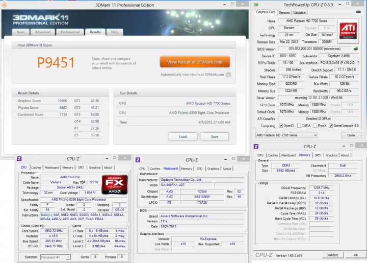Select the Sensors tab in GPU-Z
The width and height of the screenshot is (367, 263).
coord(284,12)
